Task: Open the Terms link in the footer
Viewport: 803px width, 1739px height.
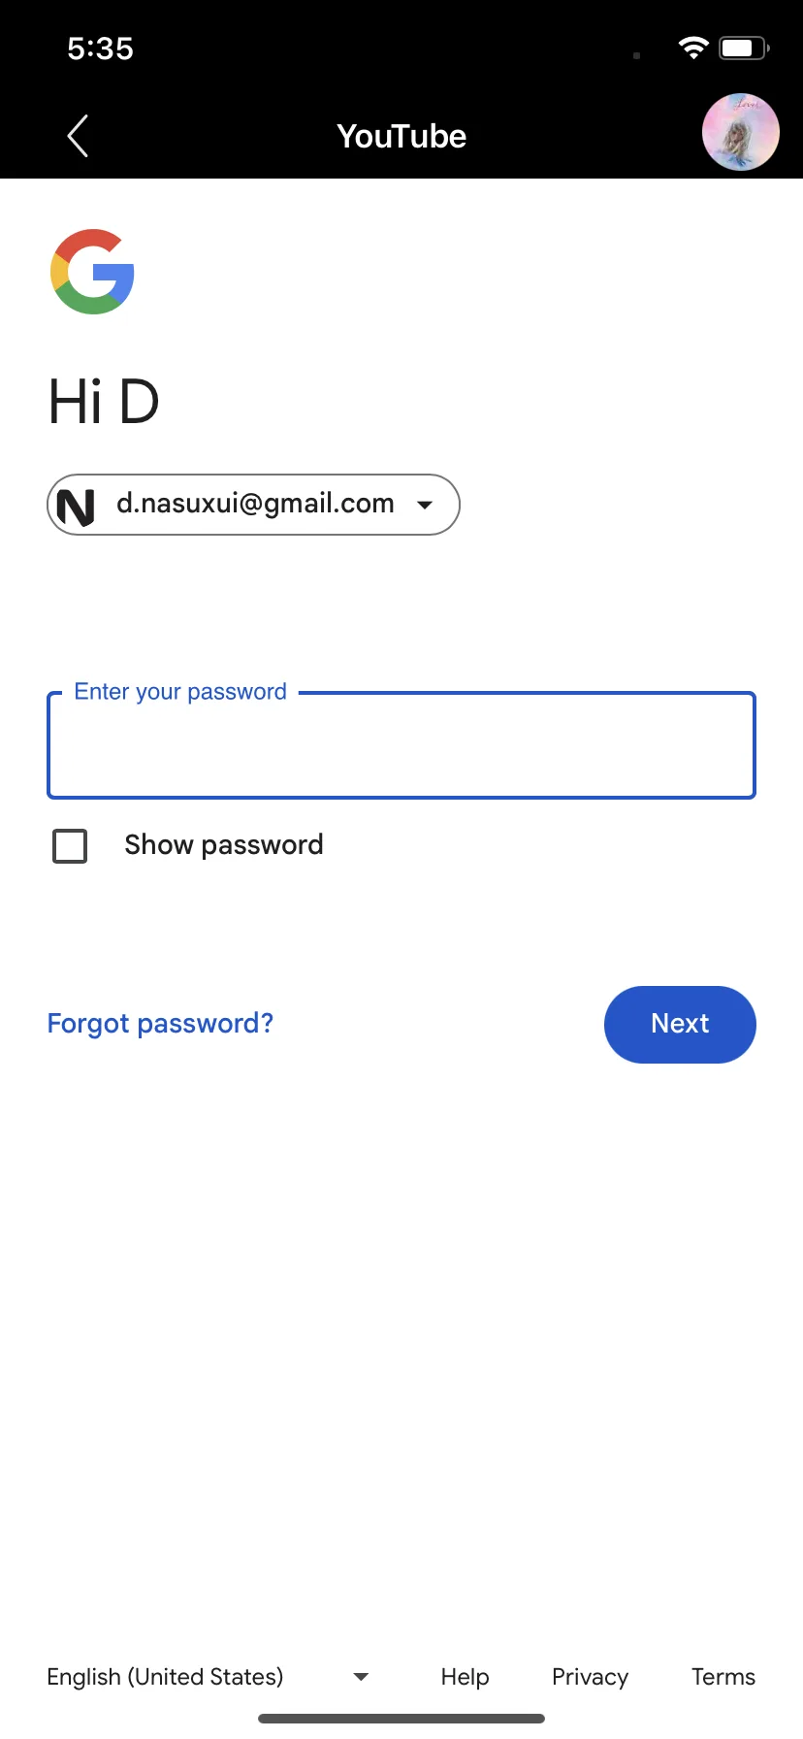Action: coord(723,1677)
